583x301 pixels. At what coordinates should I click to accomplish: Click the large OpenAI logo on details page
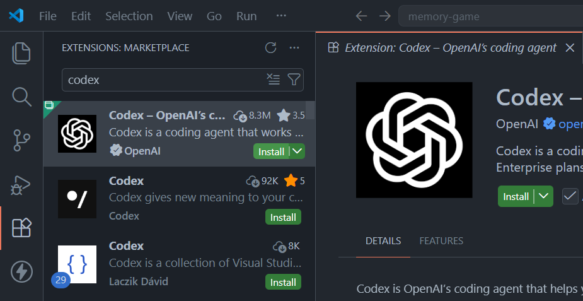(414, 140)
